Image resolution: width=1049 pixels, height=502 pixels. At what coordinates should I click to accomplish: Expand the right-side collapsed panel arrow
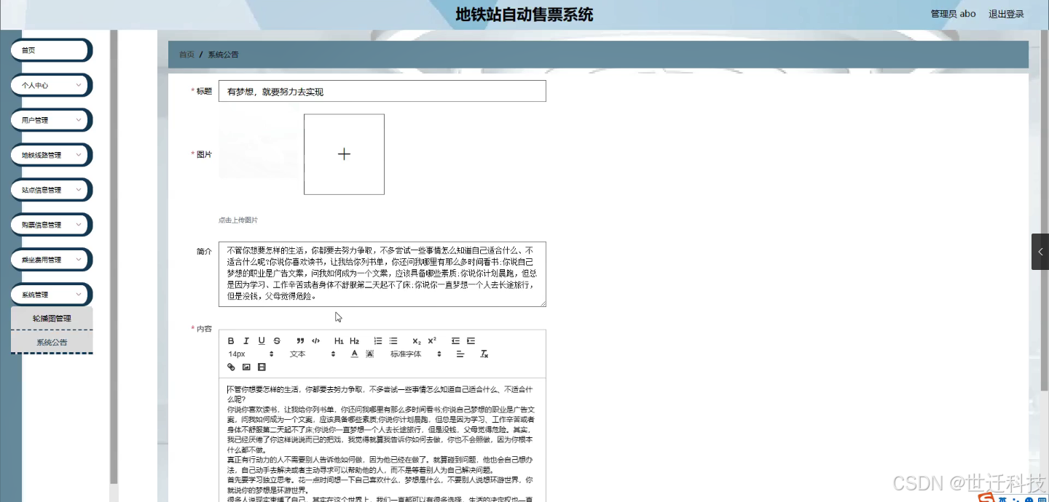[x=1040, y=252]
